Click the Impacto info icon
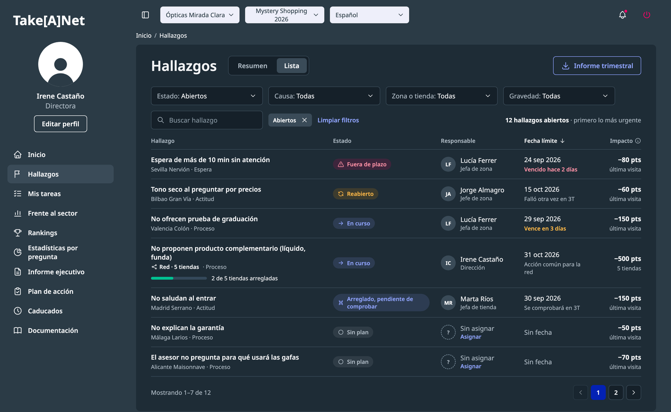671x412 pixels. pyautogui.click(x=638, y=141)
